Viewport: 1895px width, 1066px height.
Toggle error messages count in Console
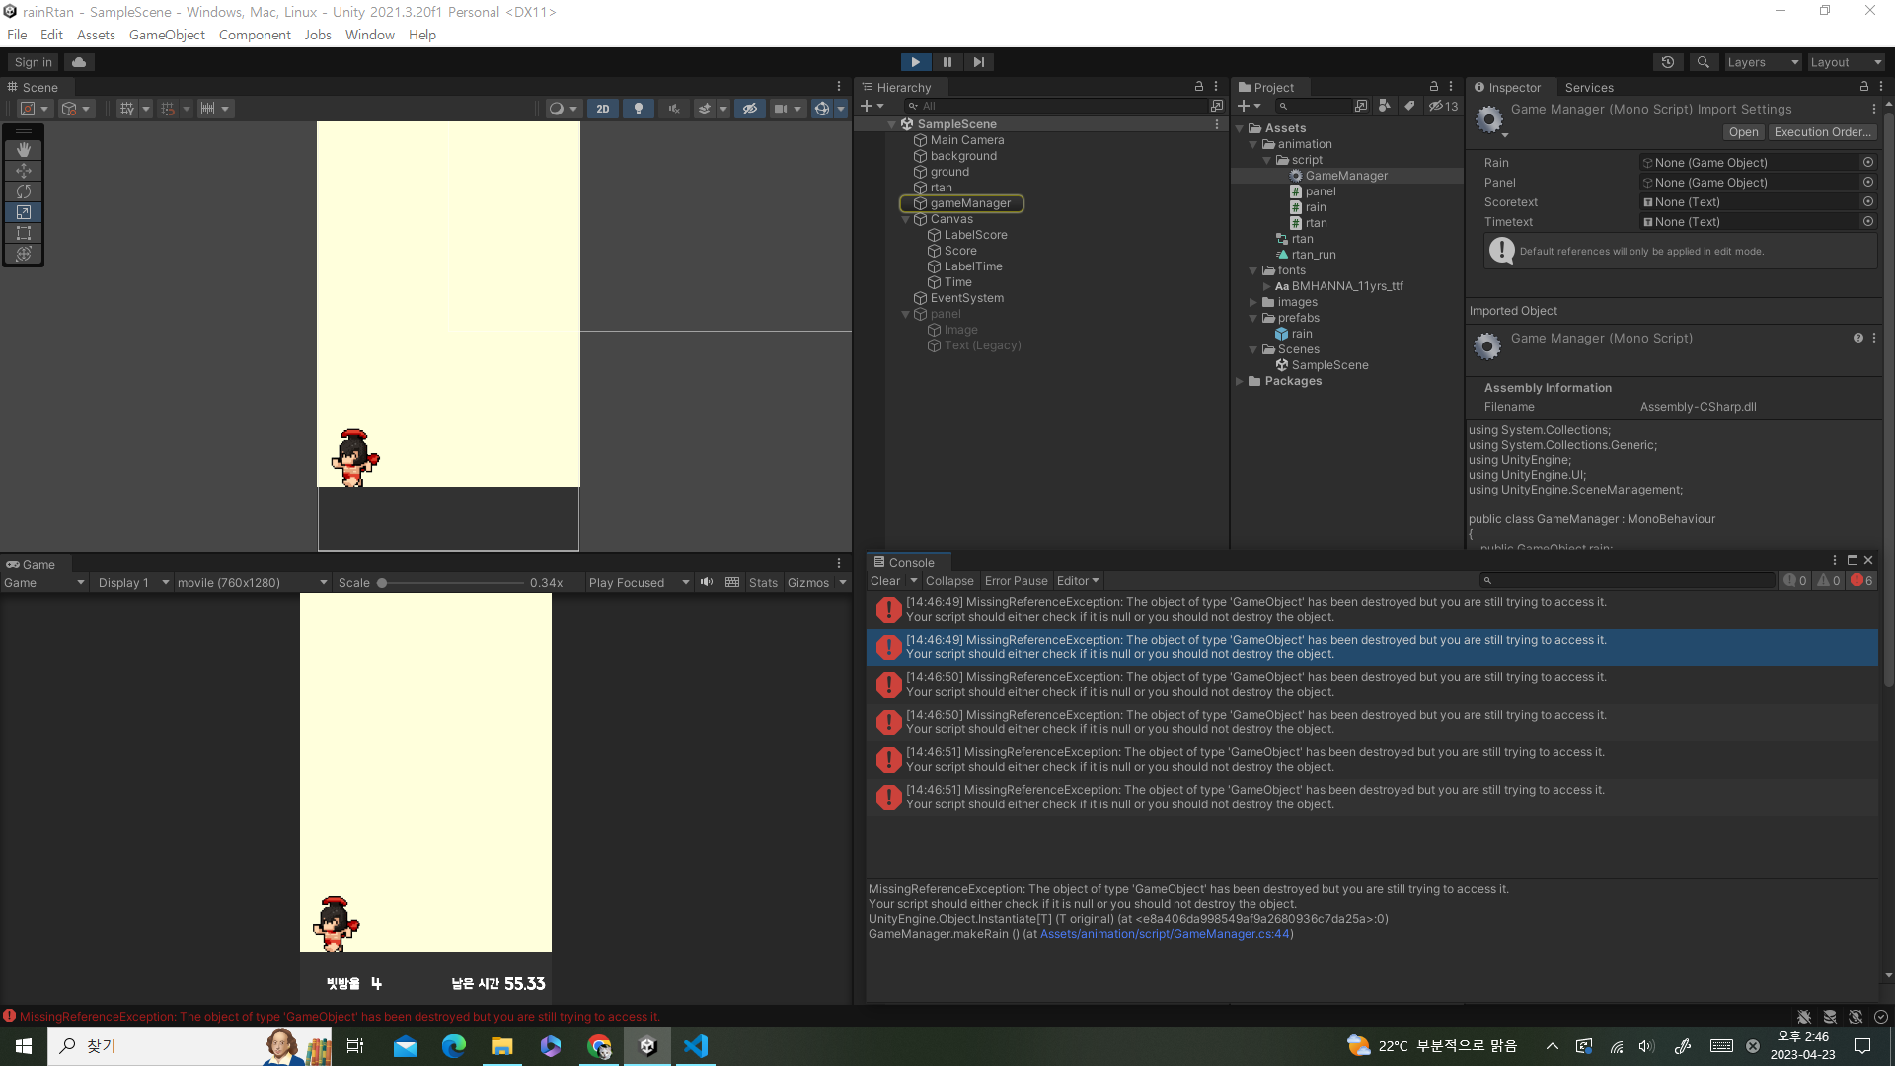(x=1861, y=580)
